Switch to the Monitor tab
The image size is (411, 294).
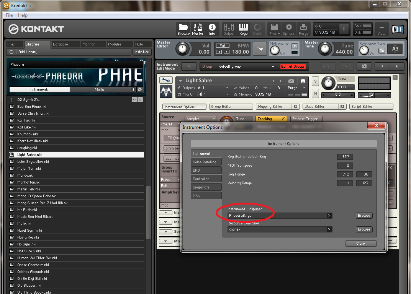pyautogui.click(x=93, y=44)
